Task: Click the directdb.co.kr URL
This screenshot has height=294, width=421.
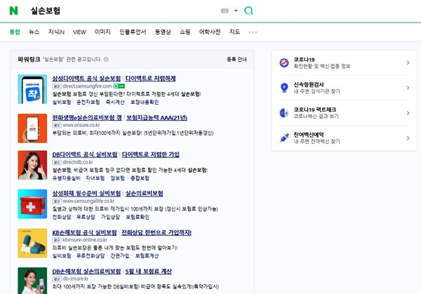Action: pos(78,162)
